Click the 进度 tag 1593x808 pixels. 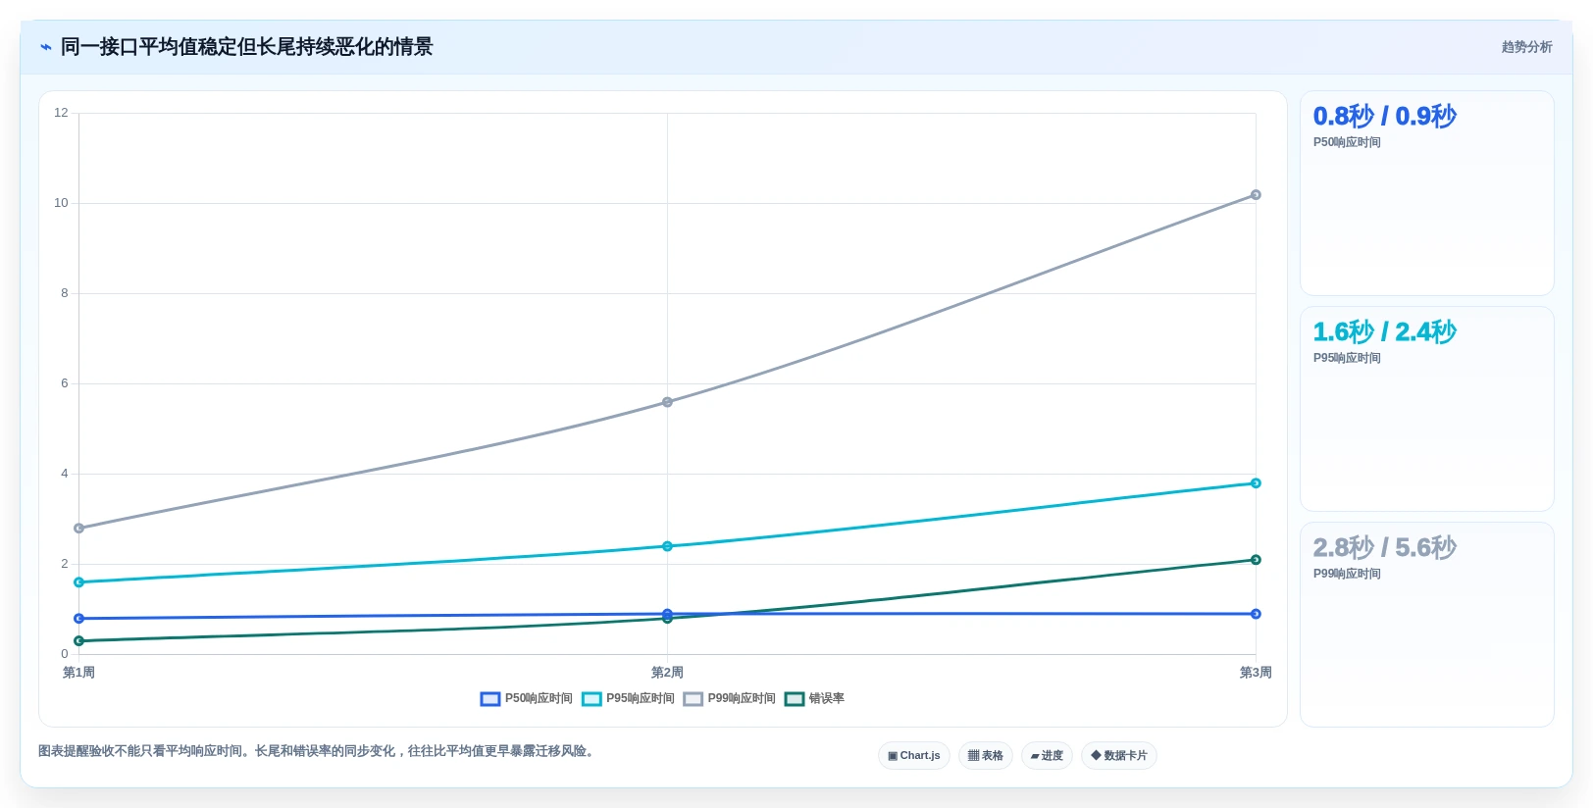[x=1047, y=755]
